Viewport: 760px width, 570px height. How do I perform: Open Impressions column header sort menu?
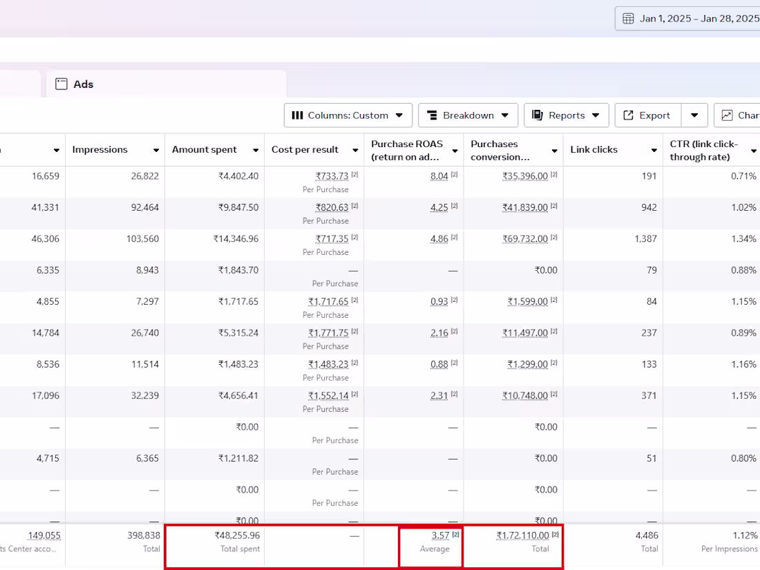156,151
